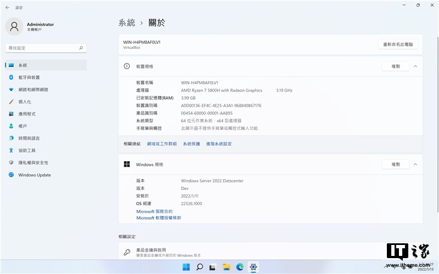Screen dimensions: 439x274
Task: Open the 進階系統設定 link
Action: [x=219, y=144]
